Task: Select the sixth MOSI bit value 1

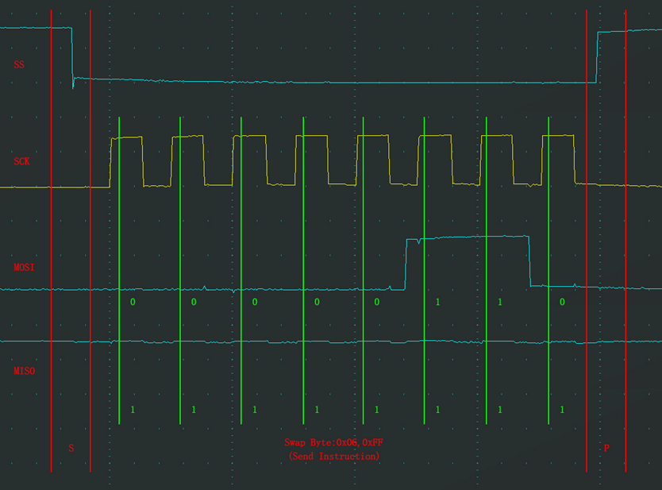Action: pyautogui.click(x=437, y=303)
